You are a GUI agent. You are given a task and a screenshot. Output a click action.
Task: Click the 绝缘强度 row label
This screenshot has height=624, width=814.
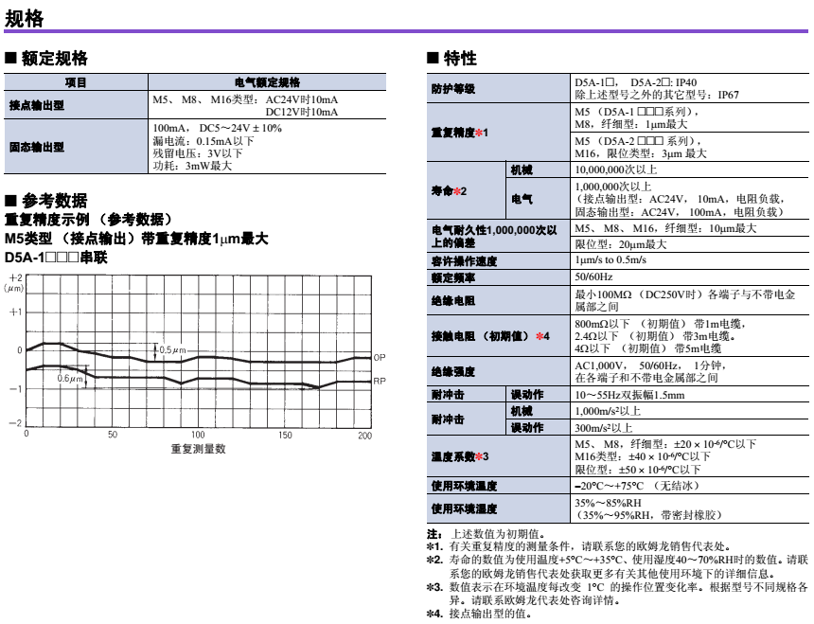[453, 371]
